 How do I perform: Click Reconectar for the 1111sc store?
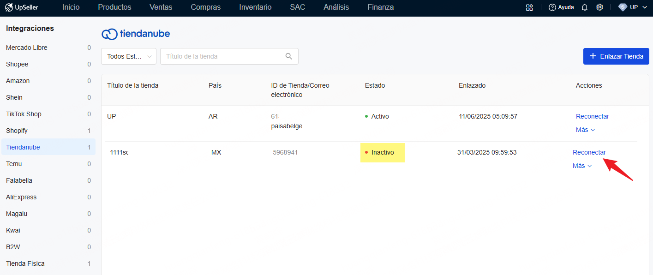pyautogui.click(x=589, y=152)
